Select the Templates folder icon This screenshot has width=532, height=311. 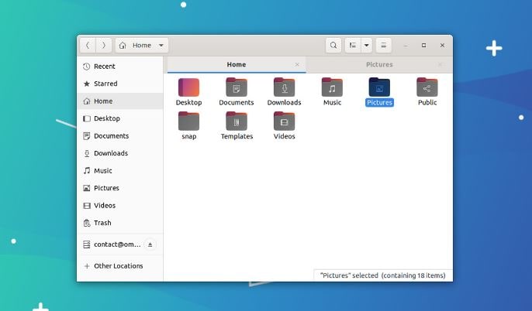click(x=237, y=121)
